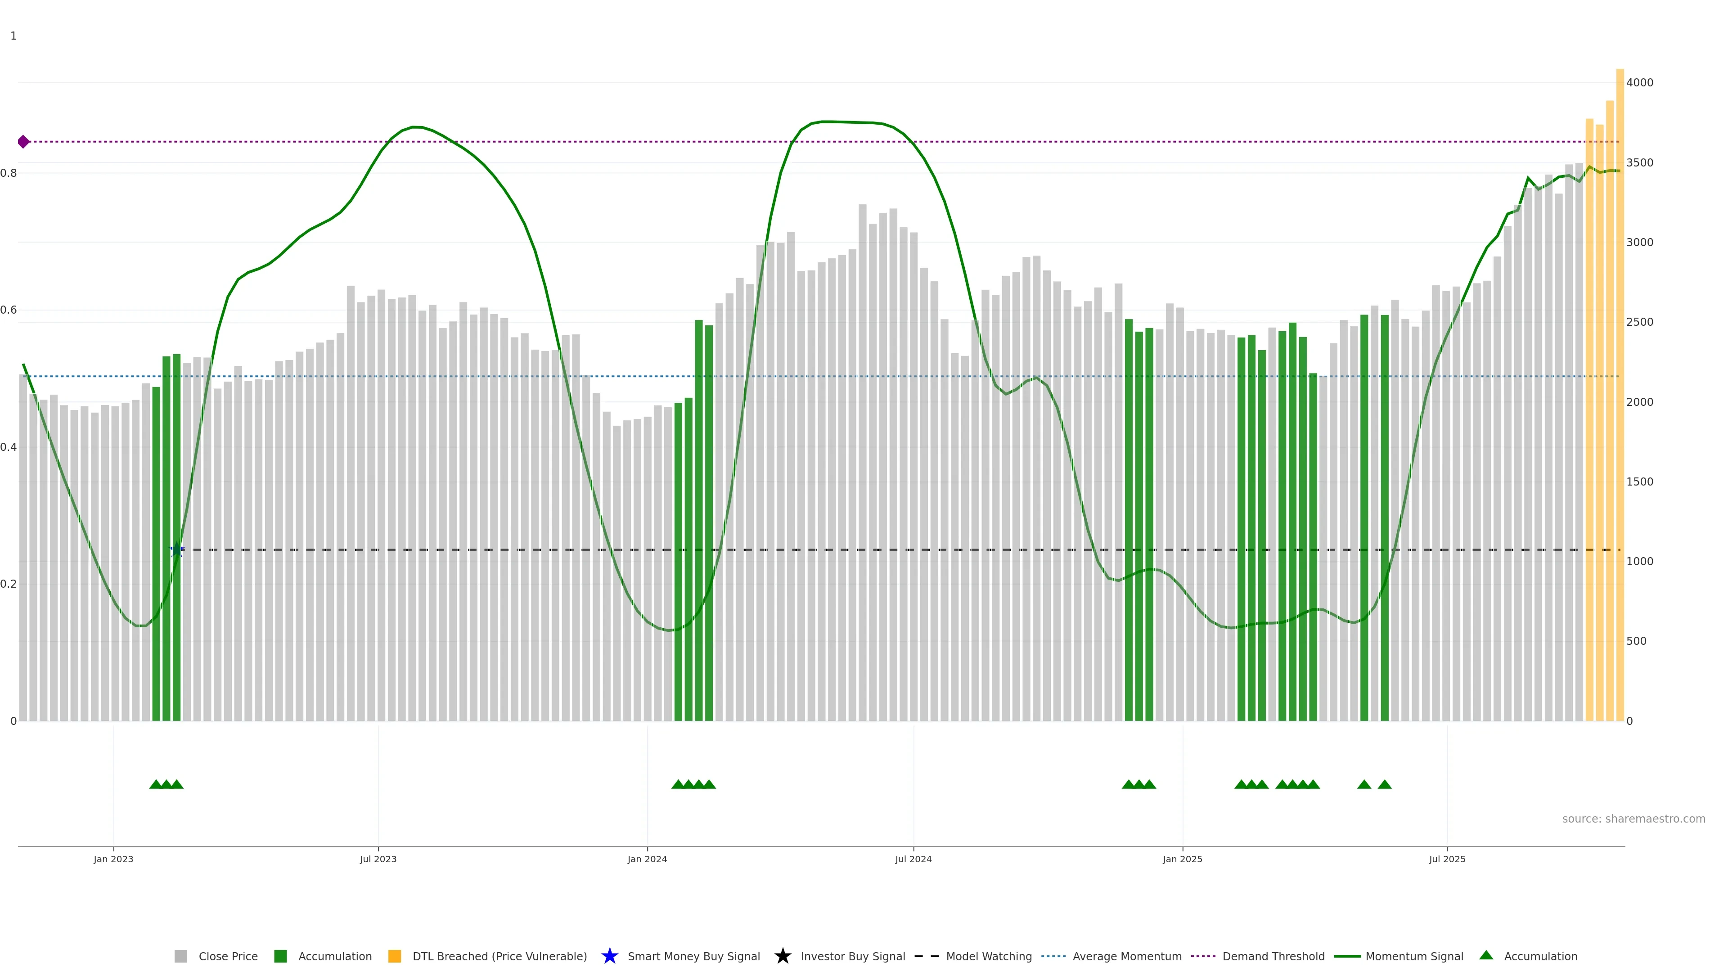
Task: Click the Model Watching dashed line legend icon
Action: [x=927, y=956]
